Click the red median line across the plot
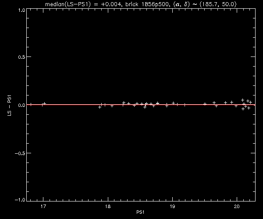The image size is (263, 219). coord(141,105)
